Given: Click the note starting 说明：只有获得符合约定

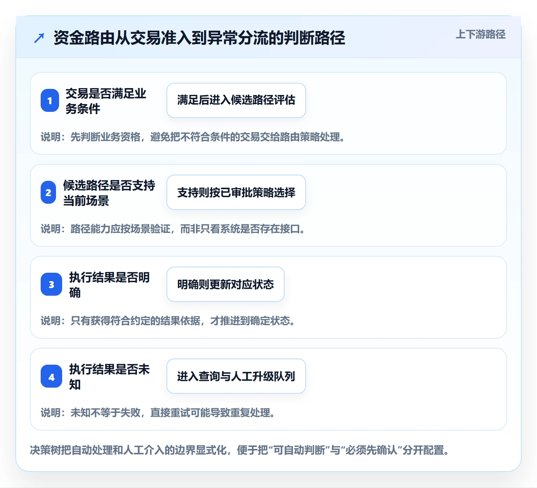Looking at the screenshot, I should click(x=168, y=321).
